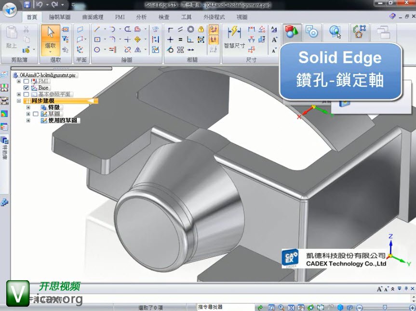Open the 選取 dropdown arrow

(50, 52)
